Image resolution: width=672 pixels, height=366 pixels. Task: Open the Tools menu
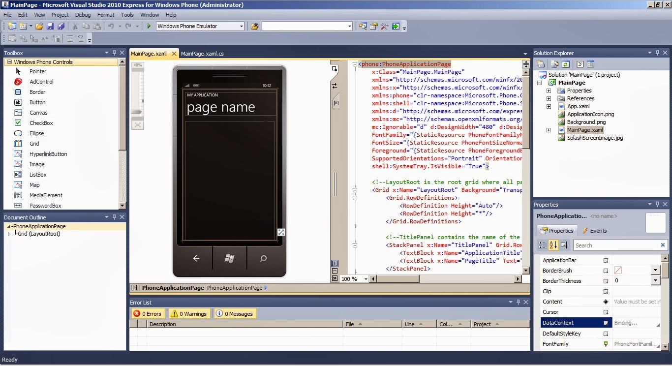(127, 15)
